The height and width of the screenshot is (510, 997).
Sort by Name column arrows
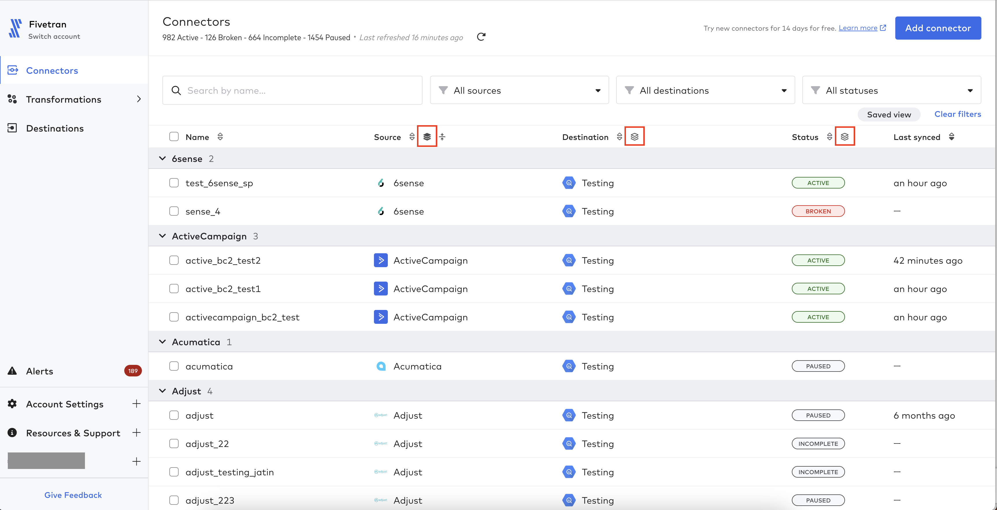(220, 137)
